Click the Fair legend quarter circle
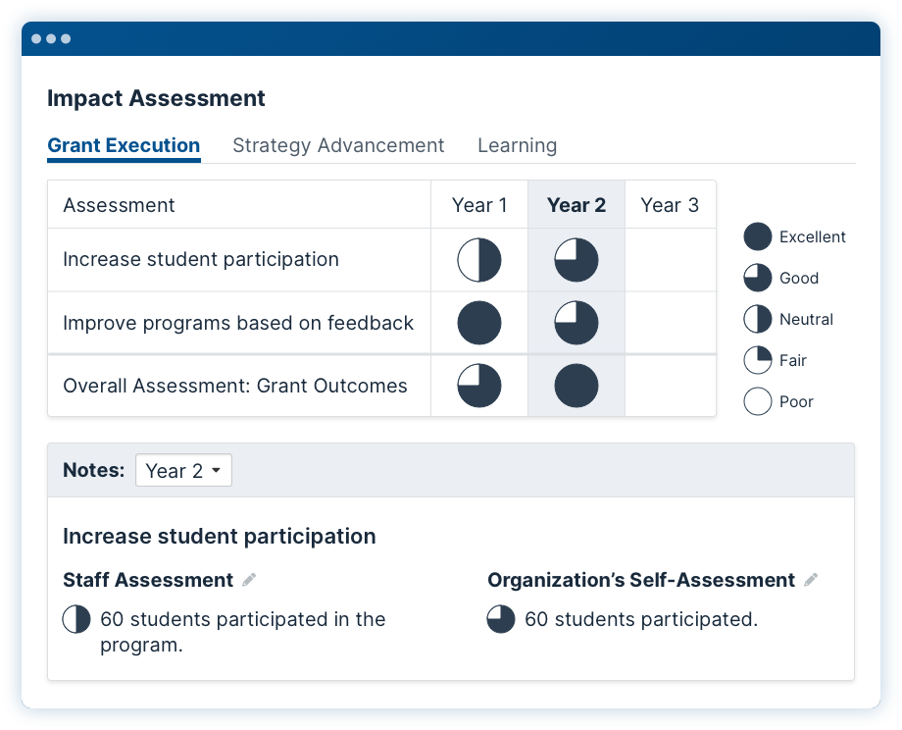Screen dimensions: 902x730 (757, 360)
